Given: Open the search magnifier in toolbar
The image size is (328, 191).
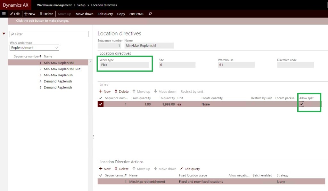Looking at the screenshot, I should click(x=150, y=14).
